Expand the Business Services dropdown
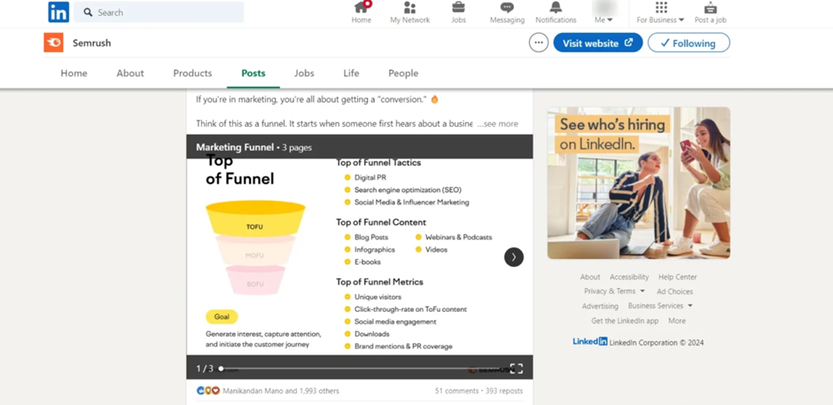This screenshot has width=833, height=405. 660,306
